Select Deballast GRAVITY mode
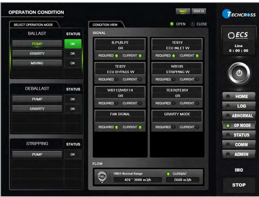 coord(37,109)
